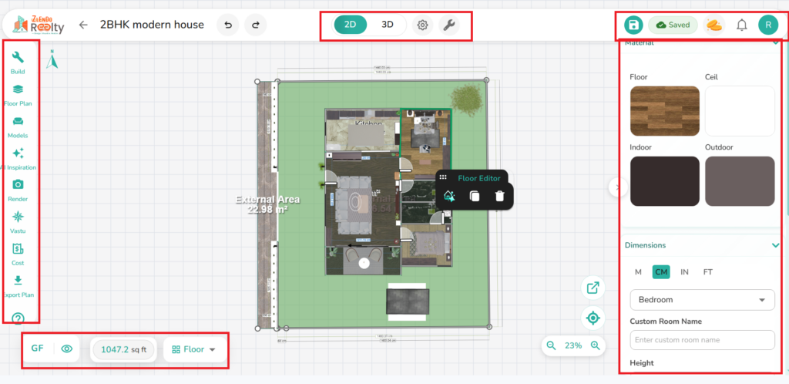Open the Render camera option

[18, 185]
